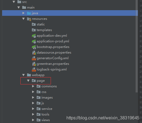Click the static folder icon

coord(34,24)
